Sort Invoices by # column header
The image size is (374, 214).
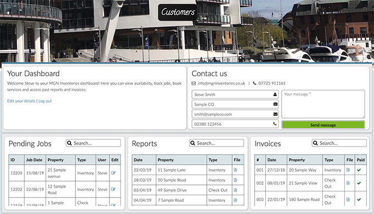pos(260,160)
